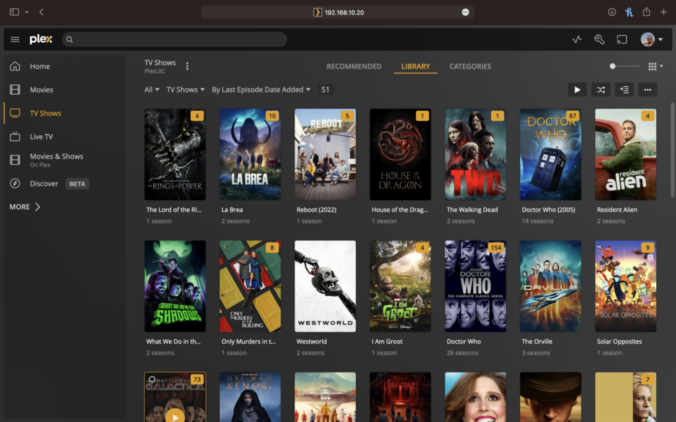Viewport: 676px width, 422px height.
Task: Open the grid view mode dropdown
Action: point(656,66)
